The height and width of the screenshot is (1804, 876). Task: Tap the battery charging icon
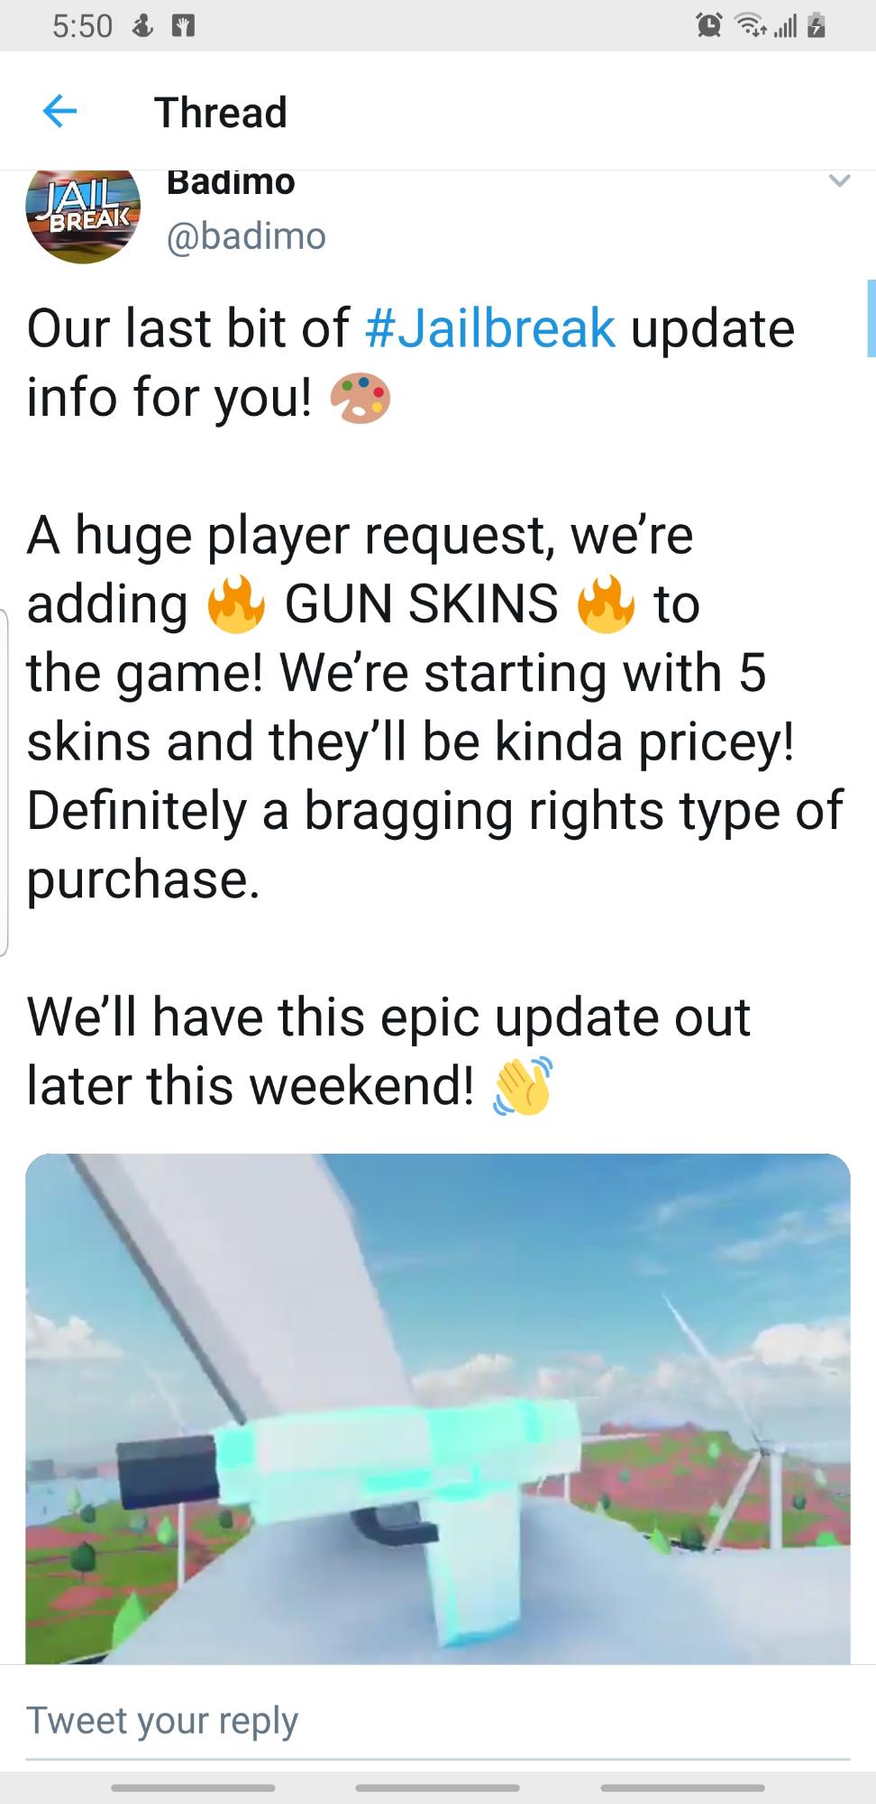(816, 27)
